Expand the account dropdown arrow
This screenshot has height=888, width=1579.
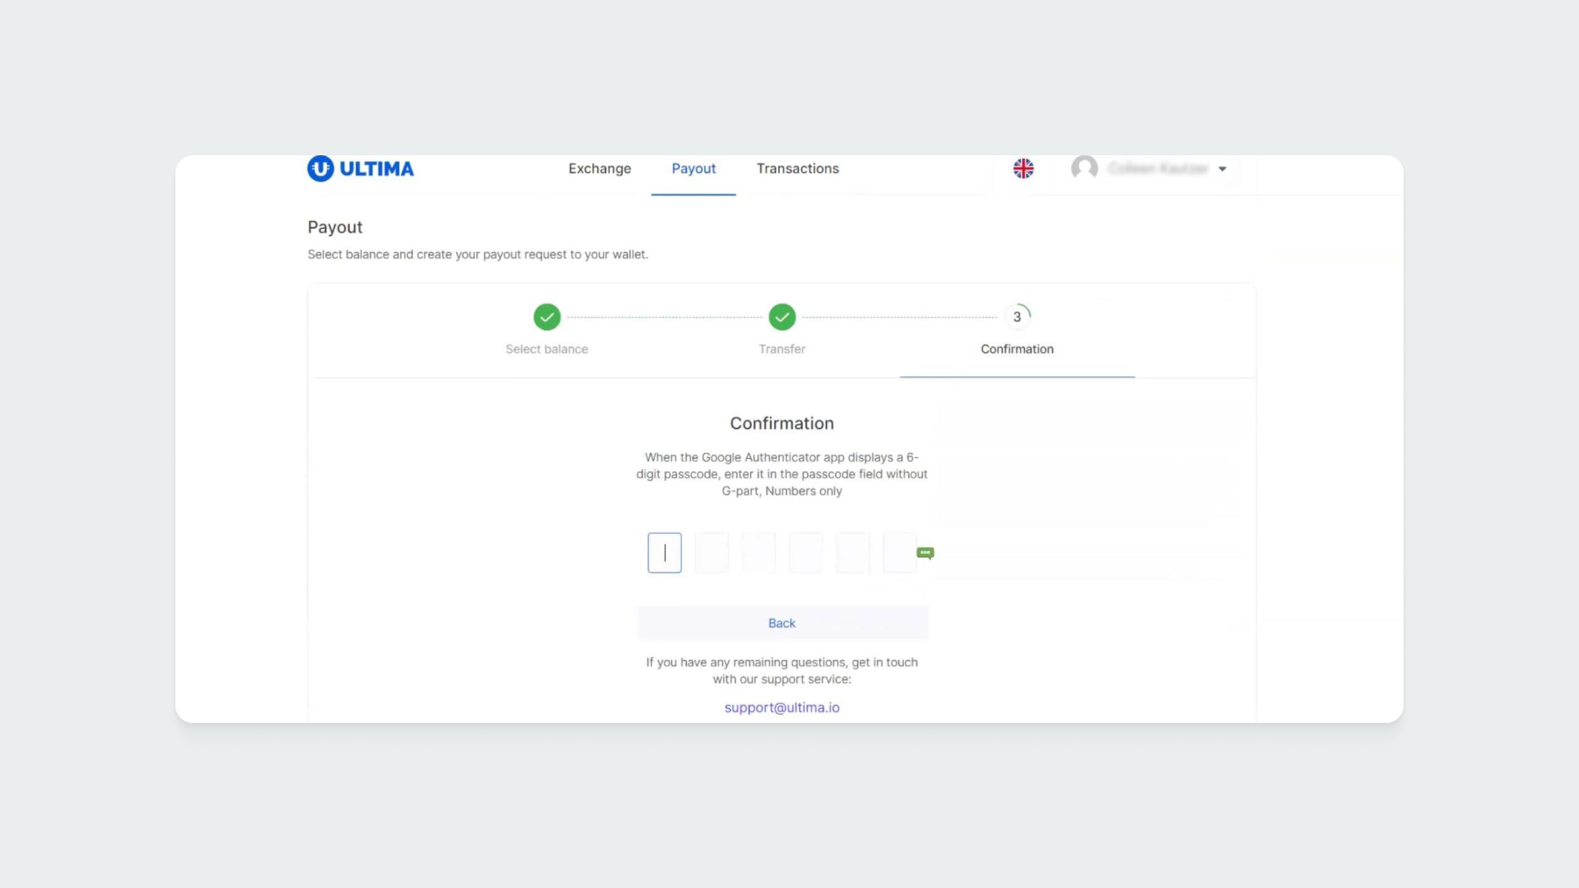[x=1222, y=169]
